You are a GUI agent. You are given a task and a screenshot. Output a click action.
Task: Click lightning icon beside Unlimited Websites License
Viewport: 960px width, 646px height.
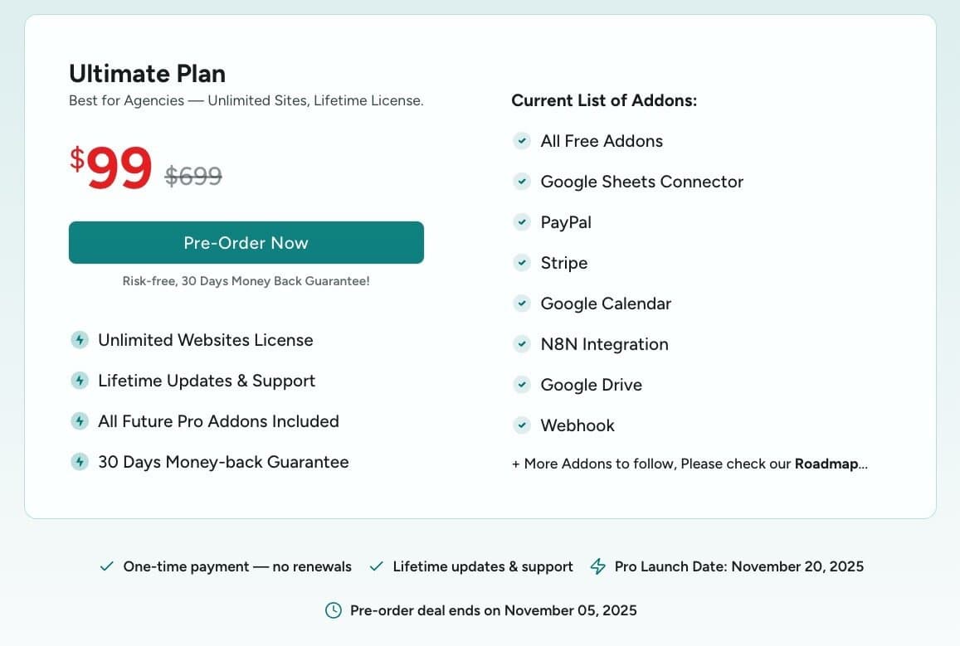point(80,340)
